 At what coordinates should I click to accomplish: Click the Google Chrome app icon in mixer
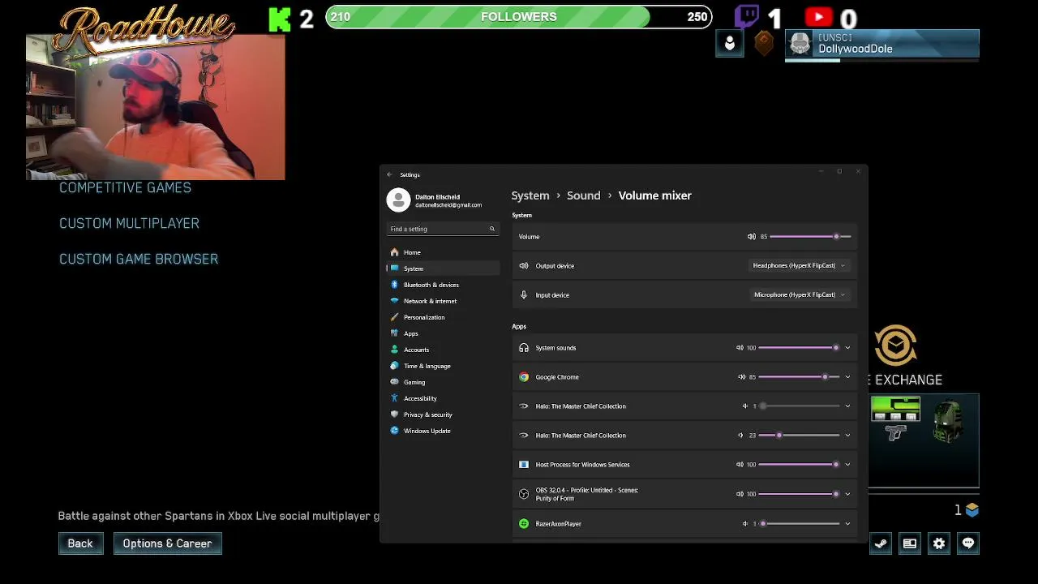[x=524, y=377]
